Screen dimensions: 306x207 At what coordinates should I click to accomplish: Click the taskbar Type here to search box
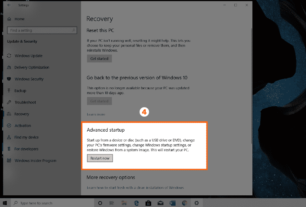tap(52, 203)
